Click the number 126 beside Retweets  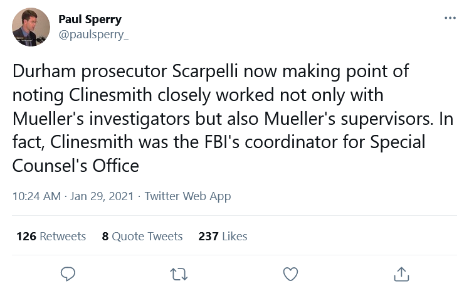(x=26, y=236)
